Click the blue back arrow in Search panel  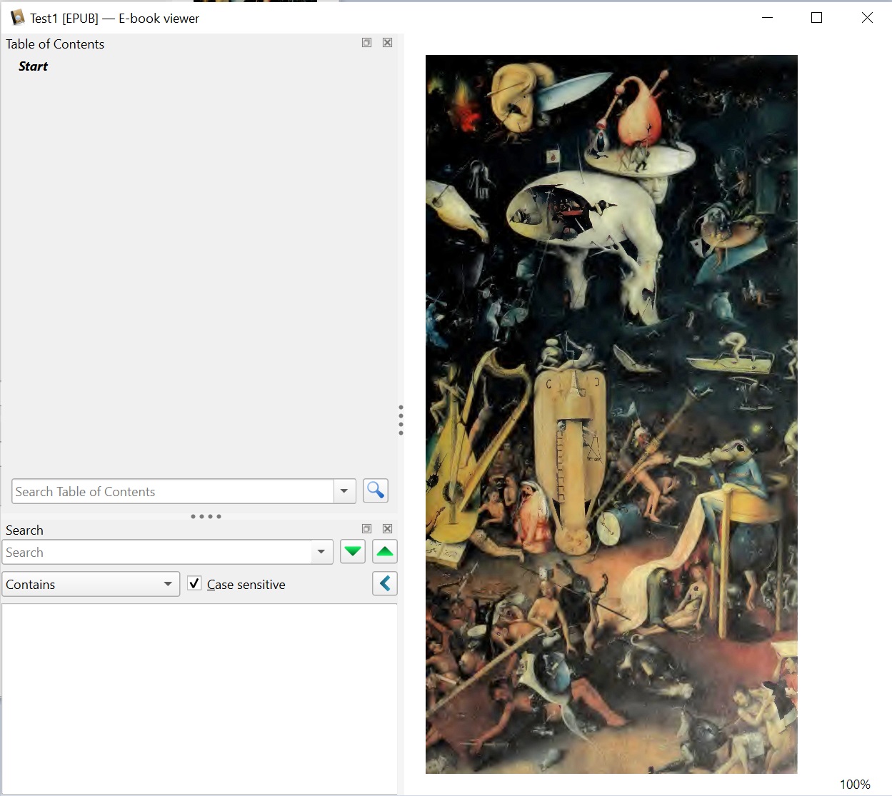385,583
